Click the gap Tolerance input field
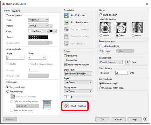The height and width of the screenshot is (125, 151). [121, 73]
